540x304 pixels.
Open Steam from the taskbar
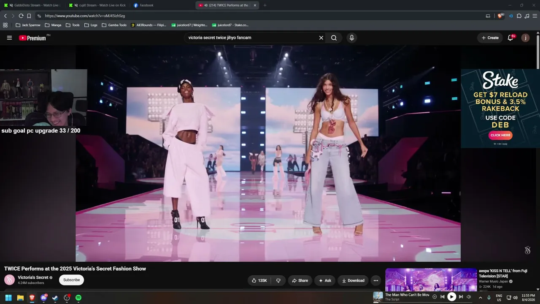click(55, 298)
